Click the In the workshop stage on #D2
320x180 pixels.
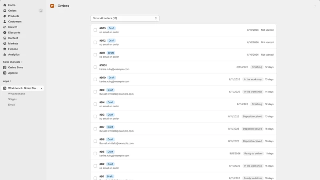coord(253,166)
